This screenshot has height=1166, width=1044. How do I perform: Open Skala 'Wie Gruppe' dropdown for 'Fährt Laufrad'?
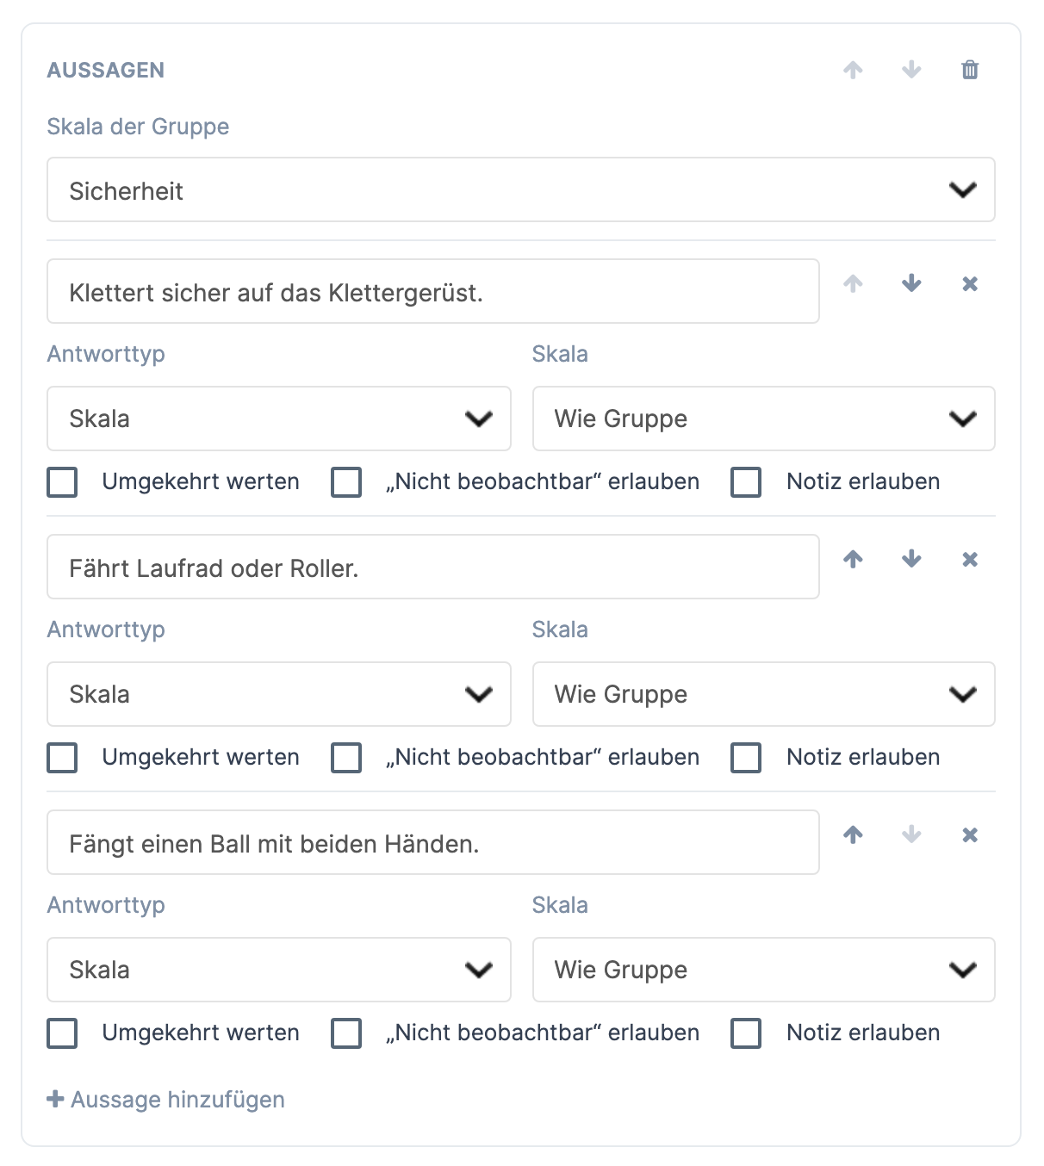point(764,694)
